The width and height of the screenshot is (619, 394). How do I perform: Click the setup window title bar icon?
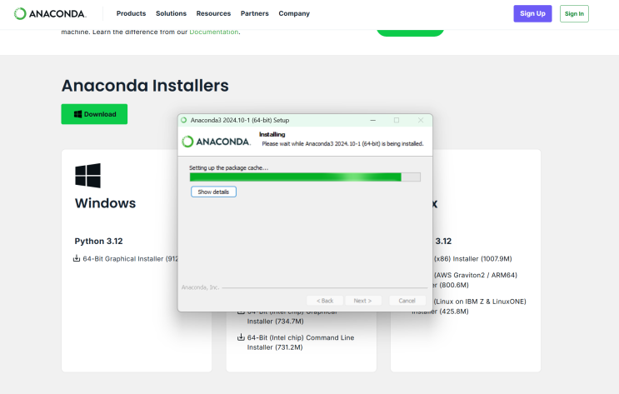[183, 120]
